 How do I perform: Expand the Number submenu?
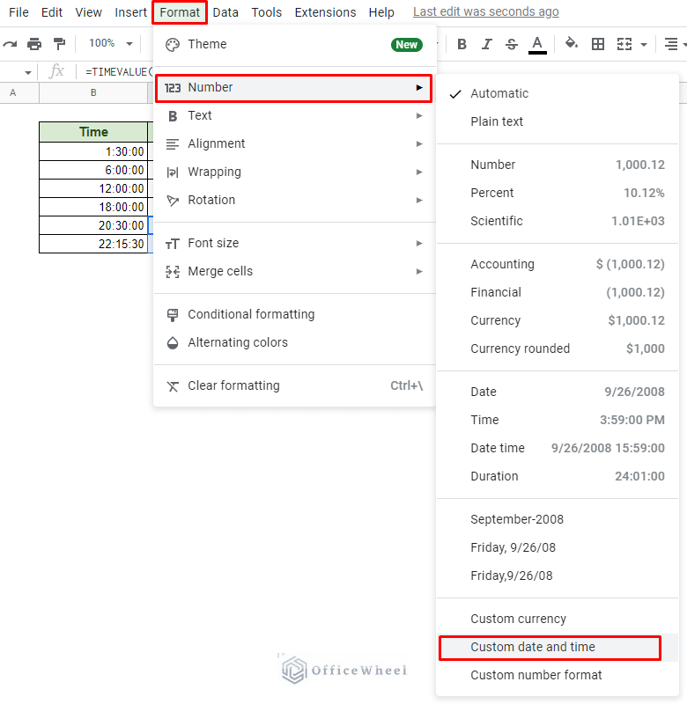click(x=293, y=87)
